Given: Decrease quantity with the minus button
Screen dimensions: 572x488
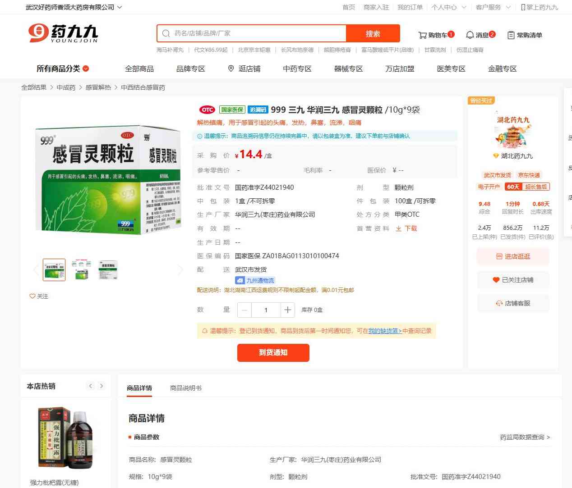Looking at the screenshot, I should click(244, 310).
